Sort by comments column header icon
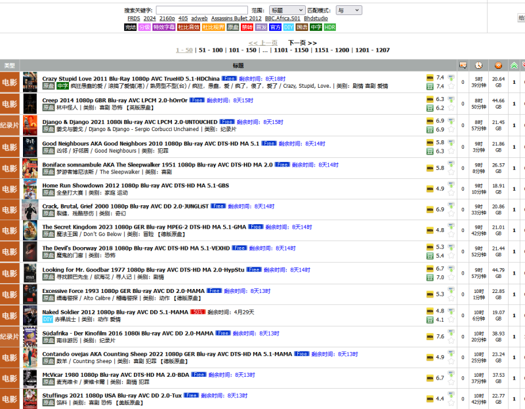This screenshot has height=409, width=525. click(463, 66)
